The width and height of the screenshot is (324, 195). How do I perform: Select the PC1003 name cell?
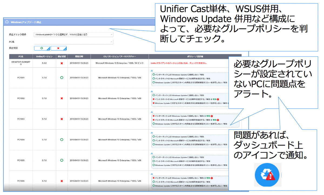(x=21, y=119)
